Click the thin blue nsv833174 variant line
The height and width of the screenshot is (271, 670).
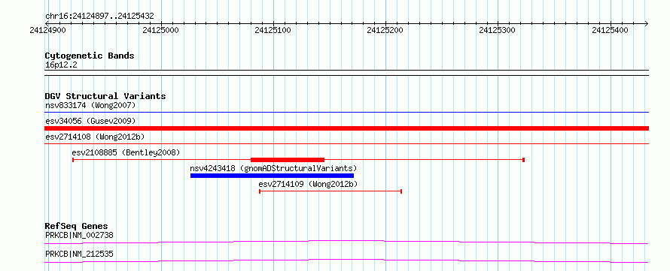346,113
